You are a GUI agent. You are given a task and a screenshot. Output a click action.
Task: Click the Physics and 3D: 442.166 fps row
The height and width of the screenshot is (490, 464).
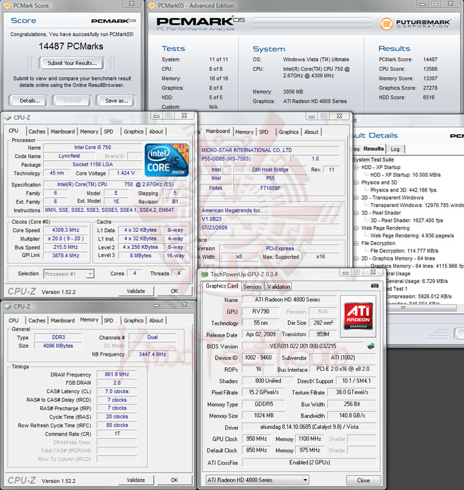pyautogui.click(x=403, y=190)
